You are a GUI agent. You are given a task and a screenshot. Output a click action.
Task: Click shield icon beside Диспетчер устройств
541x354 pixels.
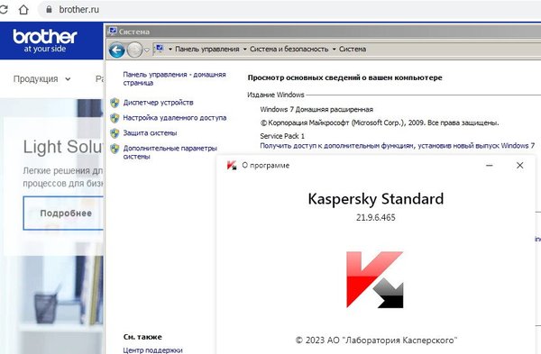pyautogui.click(x=115, y=103)
